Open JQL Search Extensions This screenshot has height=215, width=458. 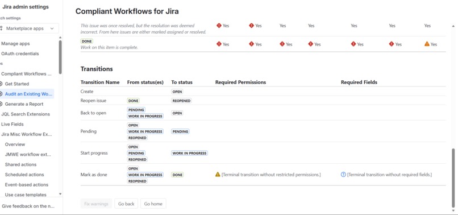tap(26, 114)
